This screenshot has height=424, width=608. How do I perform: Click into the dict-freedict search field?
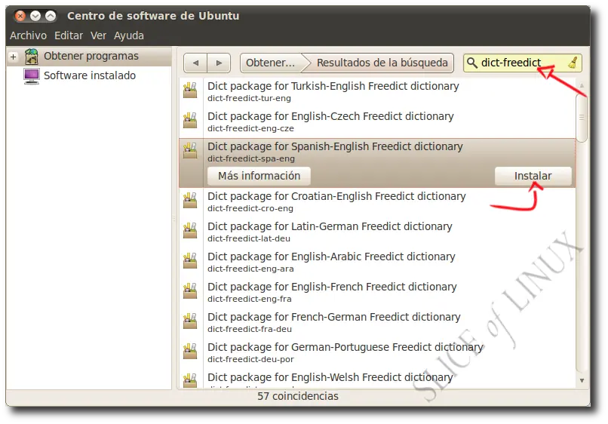click(522, 63)
